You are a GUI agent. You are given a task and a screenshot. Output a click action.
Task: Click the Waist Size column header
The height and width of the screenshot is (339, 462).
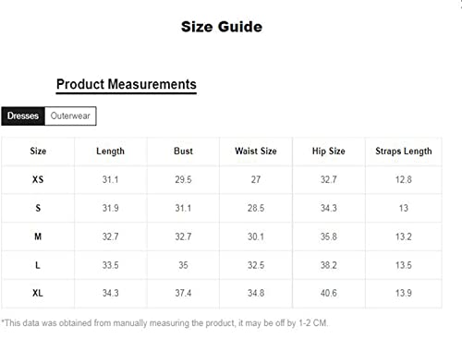coord(256,151)
